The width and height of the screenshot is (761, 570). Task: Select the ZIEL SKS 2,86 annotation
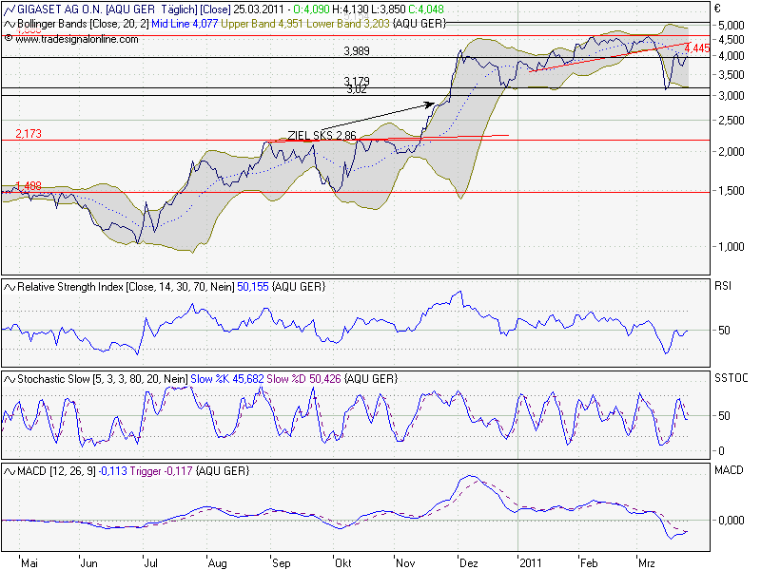[x=322, y=136]
